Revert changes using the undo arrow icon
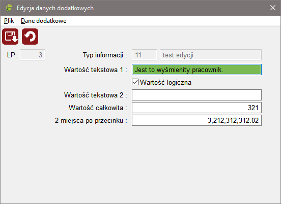Viewport: 281px width, 204px height. pyautogui.click(x=30, y=37)
